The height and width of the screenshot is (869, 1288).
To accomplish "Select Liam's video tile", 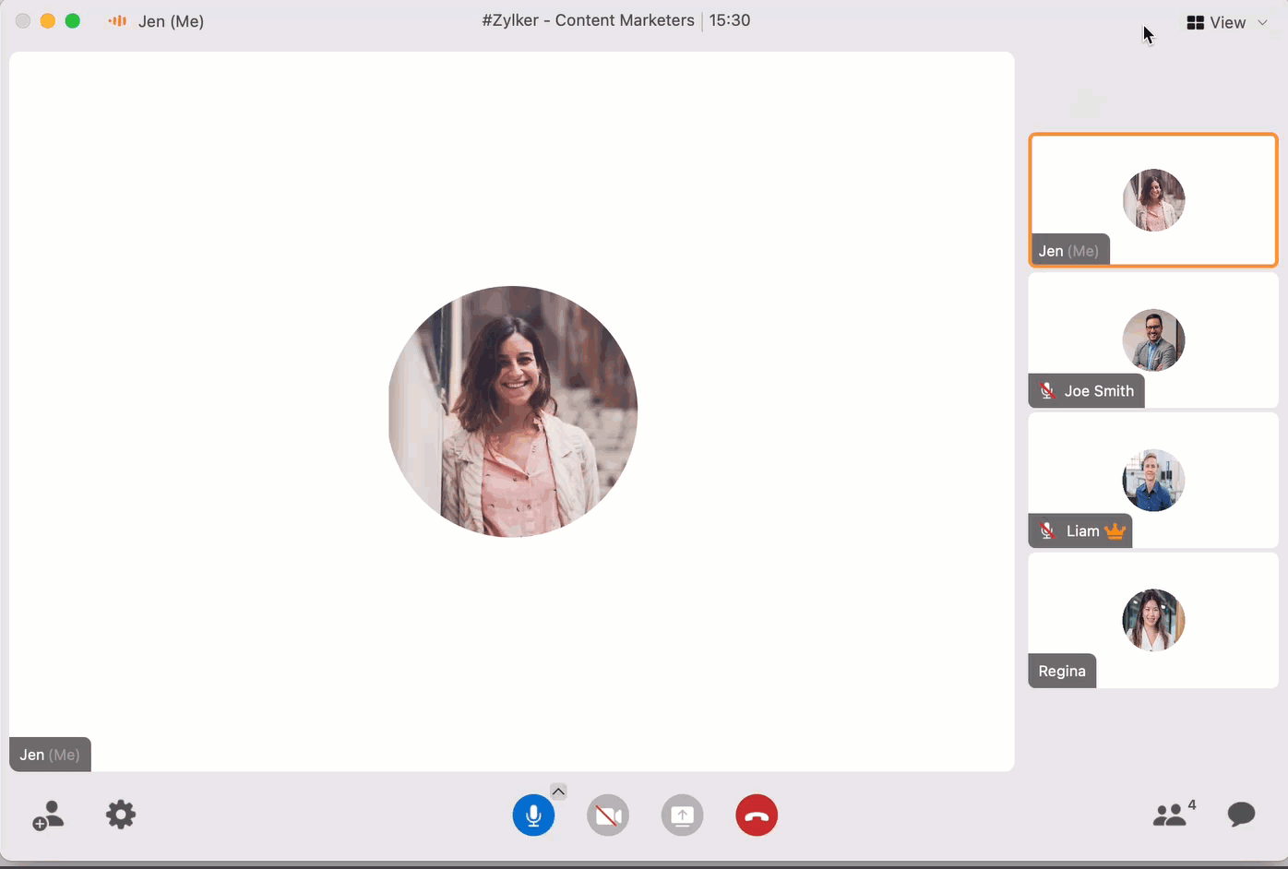I will [x=1153, y=480].
